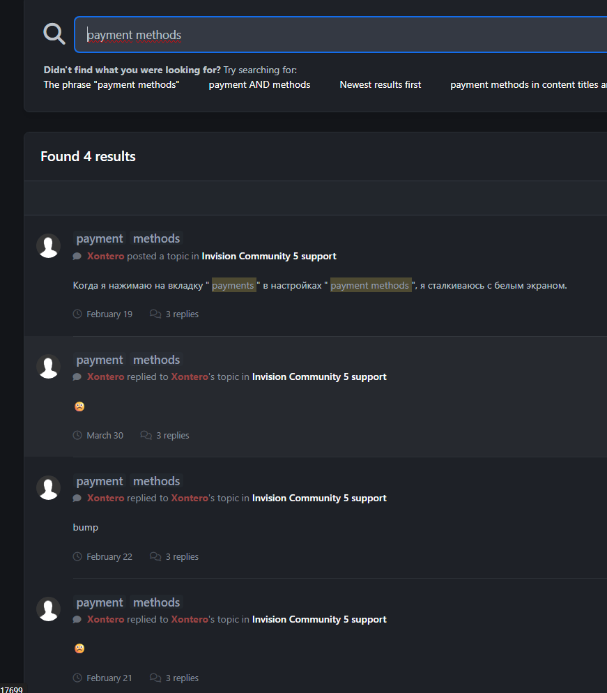Image resolution: width=607 pixels, height=693 pixels.
Task: Select payment methods in content titles suggestion
Action: 528,84
